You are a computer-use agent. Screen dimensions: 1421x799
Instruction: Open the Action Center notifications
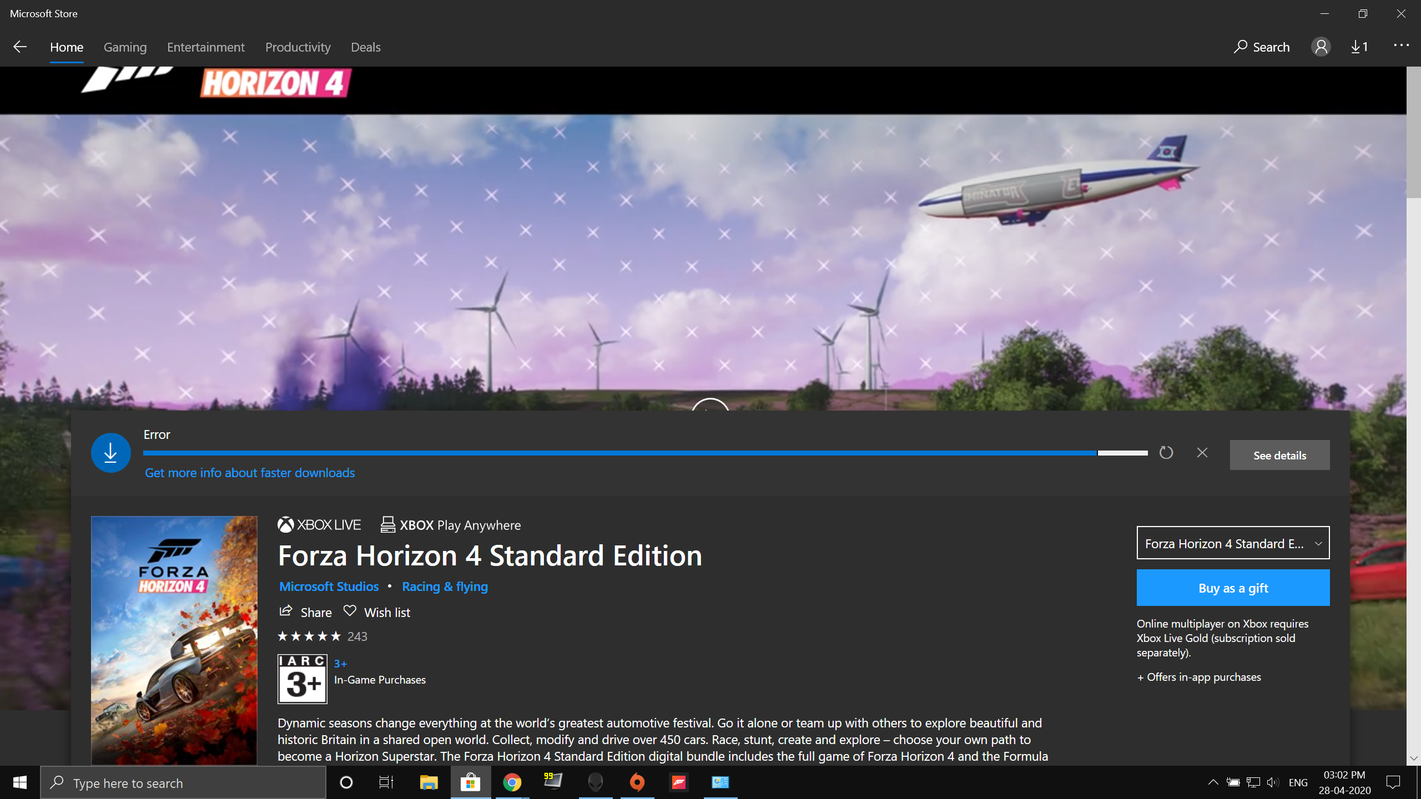tap(1393, 782)
